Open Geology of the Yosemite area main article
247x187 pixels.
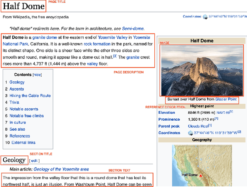(x=61, y=169)
